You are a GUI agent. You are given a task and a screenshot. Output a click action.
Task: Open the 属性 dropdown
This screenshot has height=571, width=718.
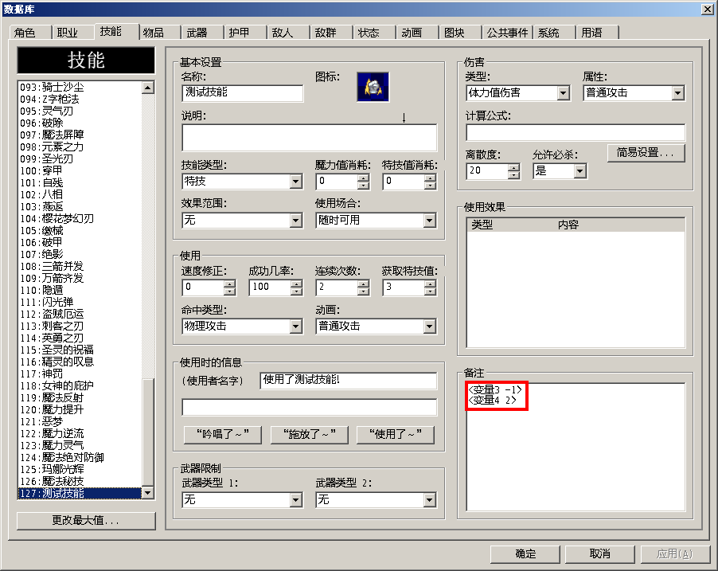[677, 93]
